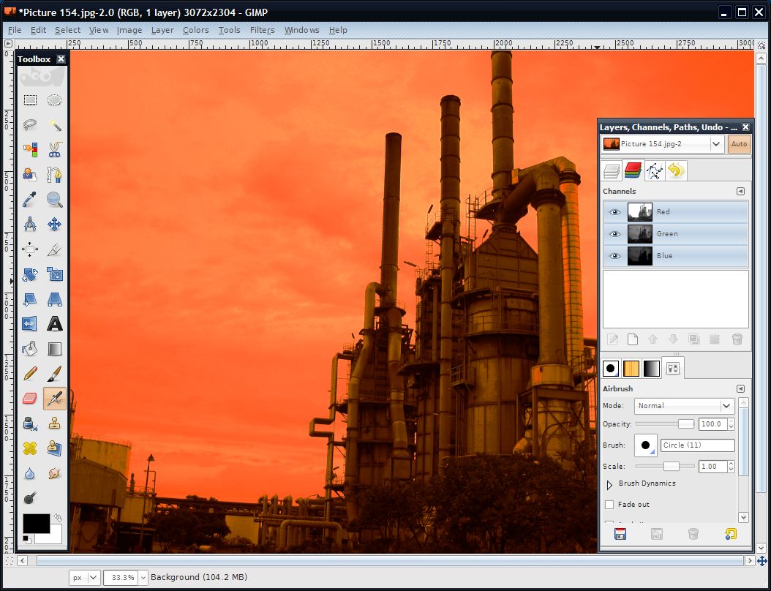
Task: Open the Mode dropdown in Airbrush options
Action: pos(684,406)
